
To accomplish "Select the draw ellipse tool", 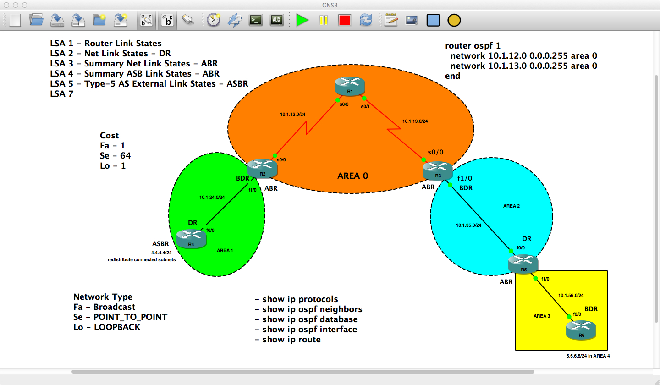I will coord(453,20).
